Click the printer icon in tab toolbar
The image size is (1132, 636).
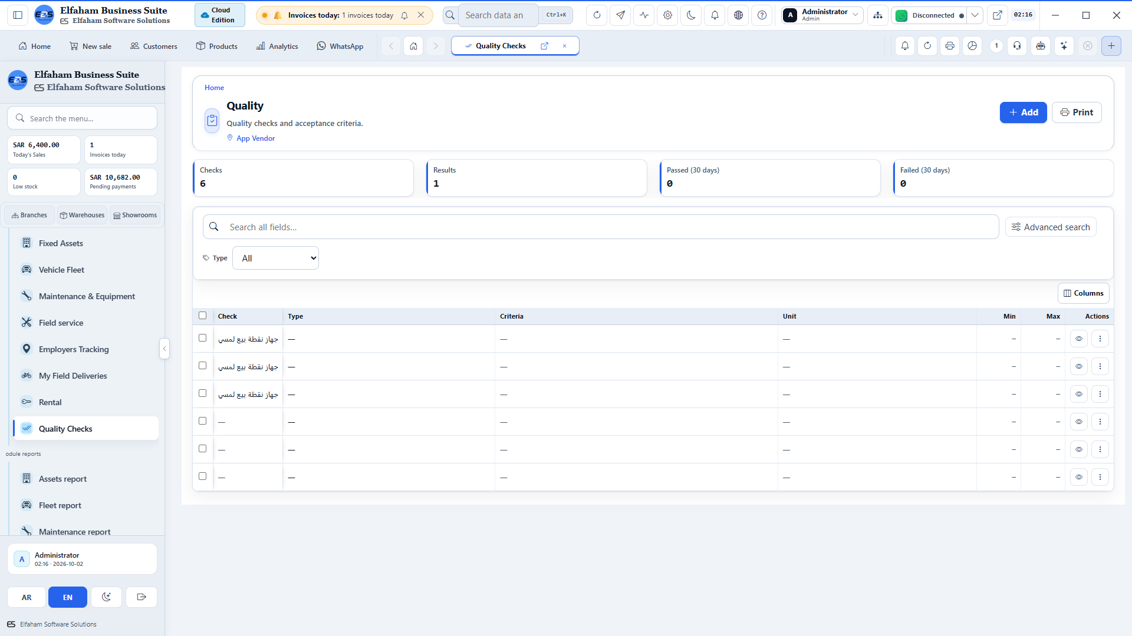(x=950, y=46)
